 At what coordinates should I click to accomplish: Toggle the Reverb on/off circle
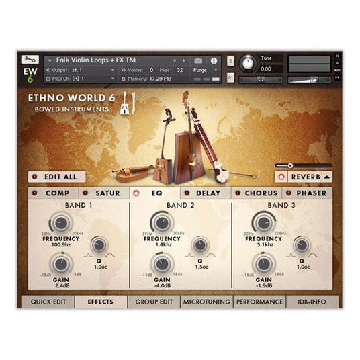tap(281, 177)
